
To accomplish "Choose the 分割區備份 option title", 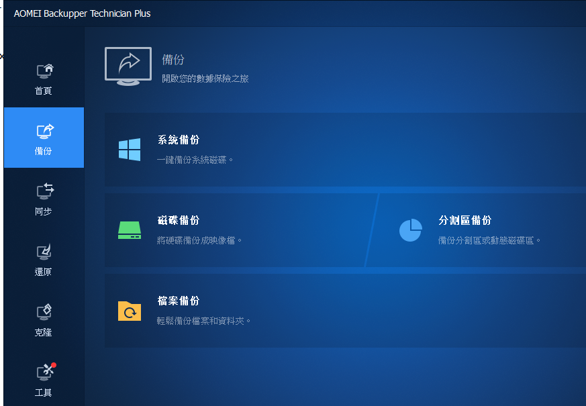I will tap(465, 220).
